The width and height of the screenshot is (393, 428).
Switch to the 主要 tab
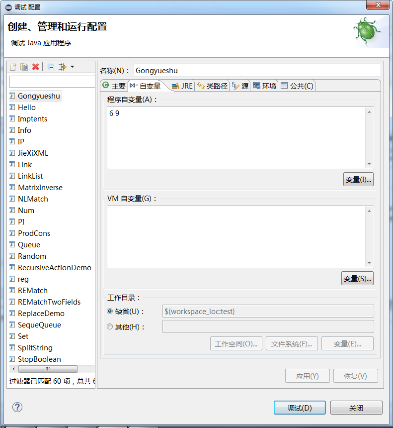114,86
